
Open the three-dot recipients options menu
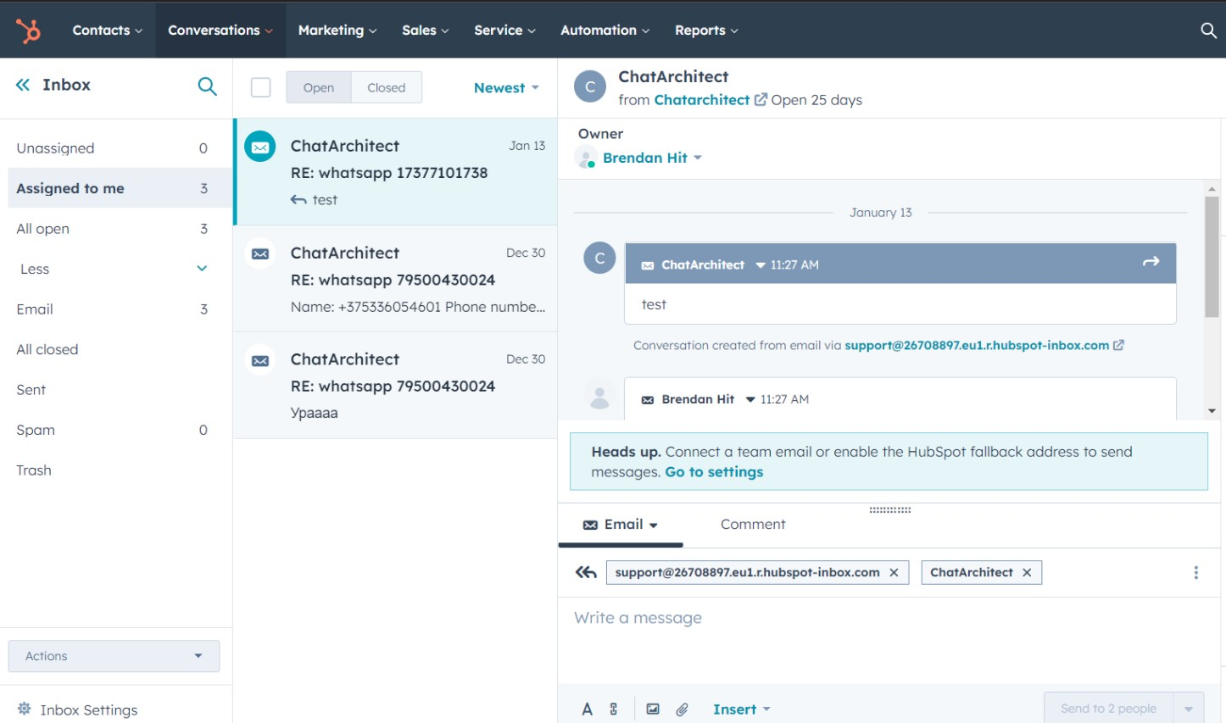point(1195,573)
